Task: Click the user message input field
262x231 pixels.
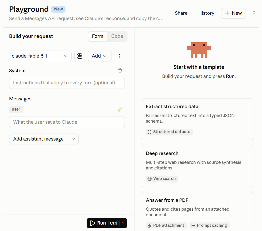Action: (67, 122)
